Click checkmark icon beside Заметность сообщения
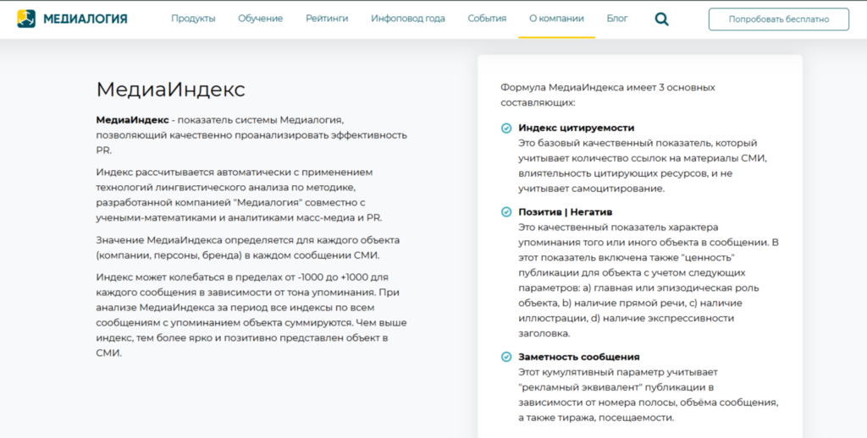 (506, 357)
